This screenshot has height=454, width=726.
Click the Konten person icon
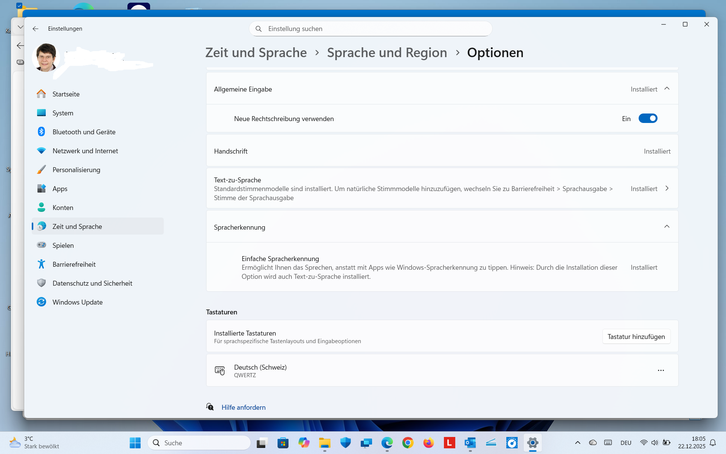tap(41, 207)
